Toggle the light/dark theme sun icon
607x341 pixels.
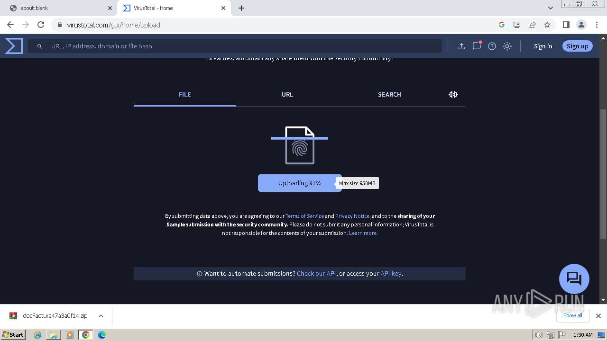(507, 46)
